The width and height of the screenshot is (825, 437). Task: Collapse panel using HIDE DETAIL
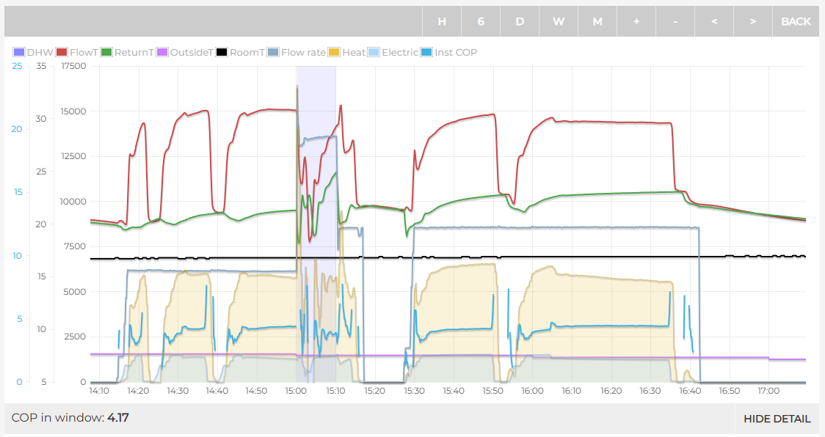point(777,419)
